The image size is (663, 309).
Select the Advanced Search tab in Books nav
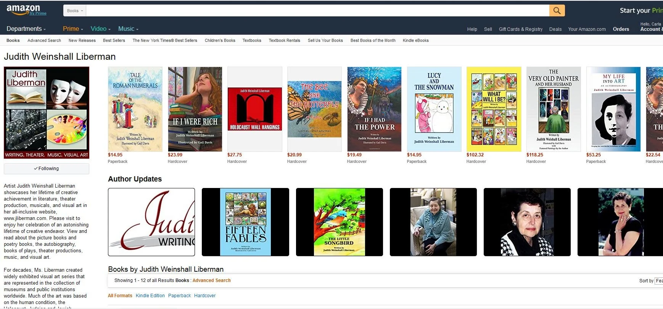(44, 40)
